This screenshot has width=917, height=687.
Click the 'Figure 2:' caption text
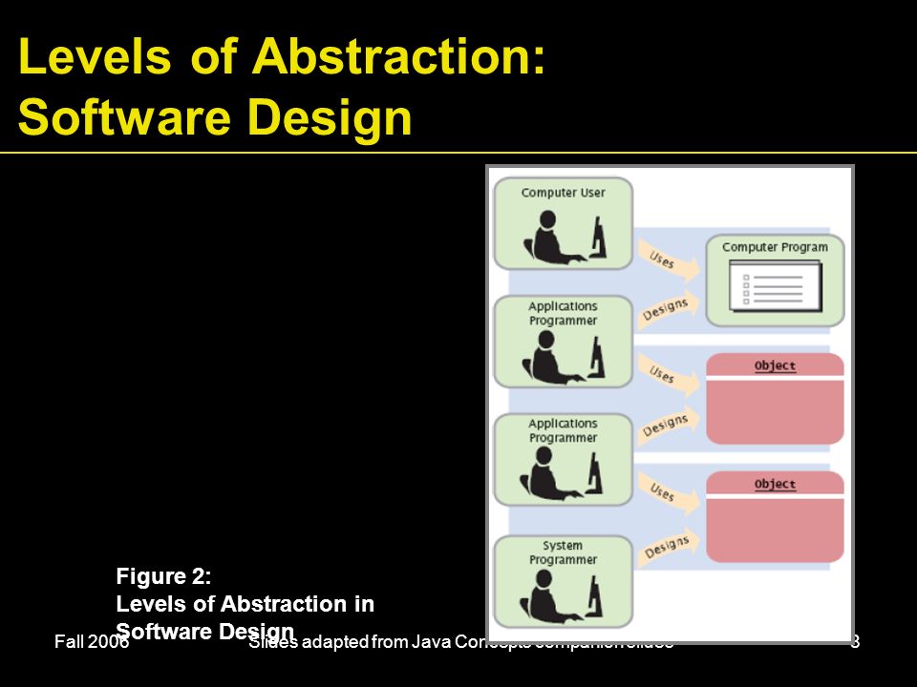163,576
